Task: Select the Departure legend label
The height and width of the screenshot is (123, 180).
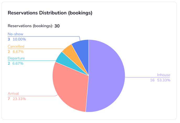Action: (x=16, y=58)
